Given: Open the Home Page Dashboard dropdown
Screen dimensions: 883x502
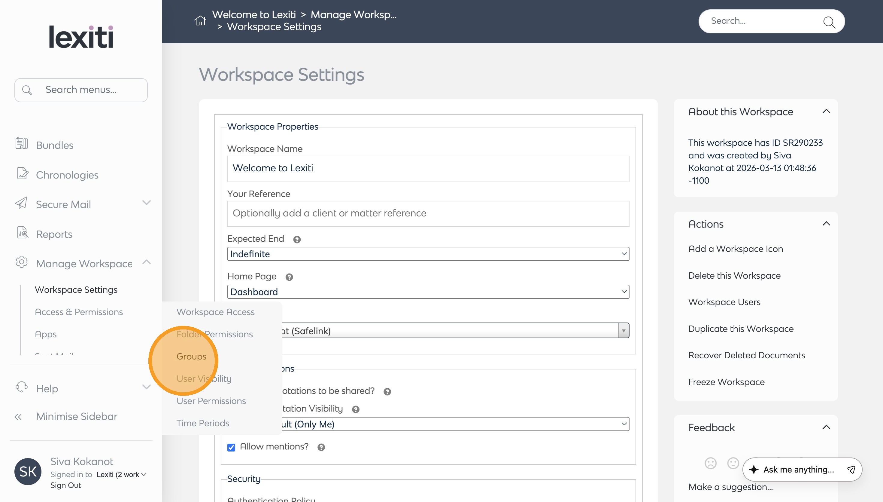Looking at the screenshot, I should coord(428,292).
